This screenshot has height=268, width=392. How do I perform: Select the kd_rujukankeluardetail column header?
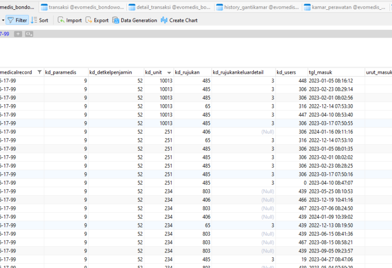point(243,72)
